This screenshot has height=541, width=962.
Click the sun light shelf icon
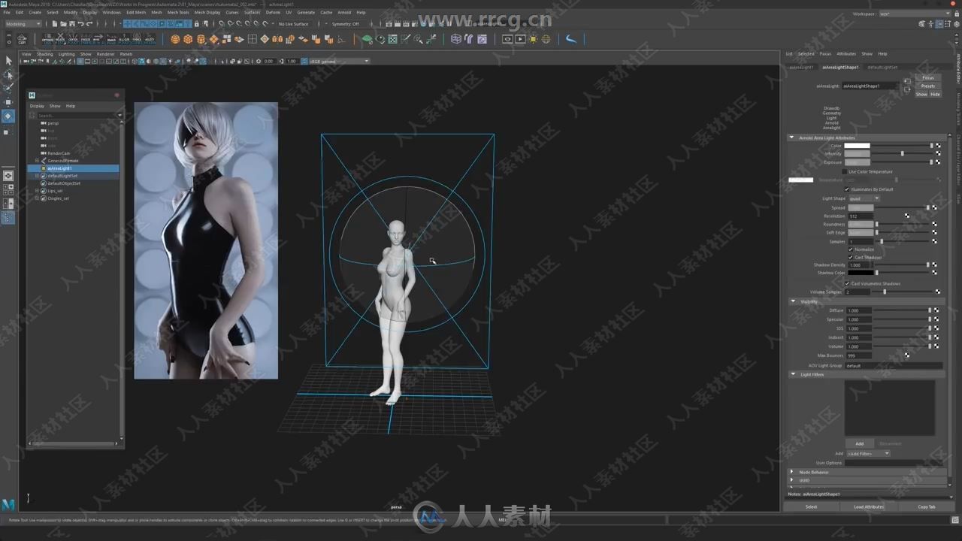point(533,39)
